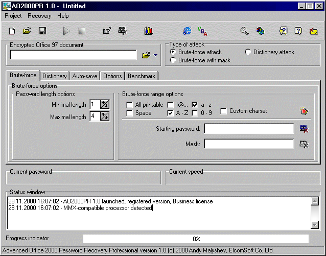Save project with the floppy disk icon

click(x=42, y=31)
